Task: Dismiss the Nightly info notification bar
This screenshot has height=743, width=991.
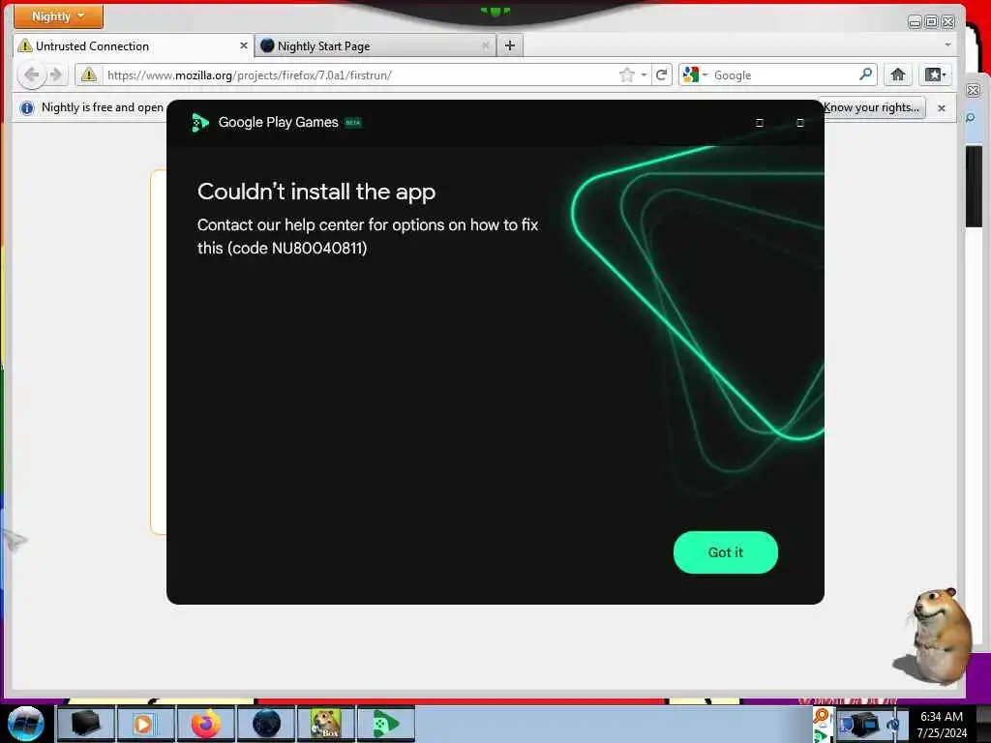Action: (x=941, y=108)
